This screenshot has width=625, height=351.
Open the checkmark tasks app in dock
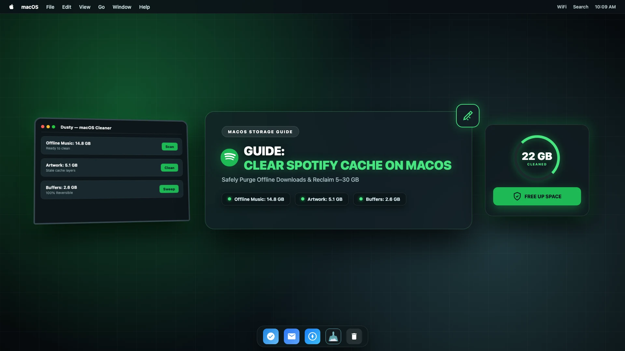[x=271, y=336]
